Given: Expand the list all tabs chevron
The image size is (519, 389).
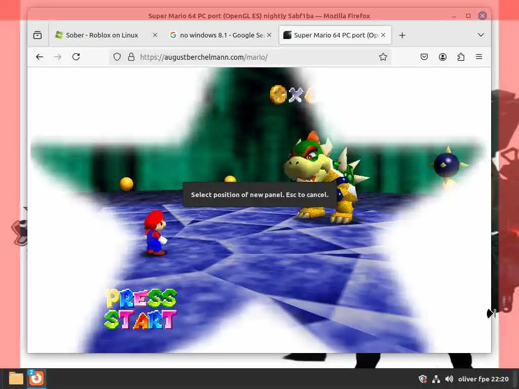Looking at the screenshot, I should click(x=481, y=35).
